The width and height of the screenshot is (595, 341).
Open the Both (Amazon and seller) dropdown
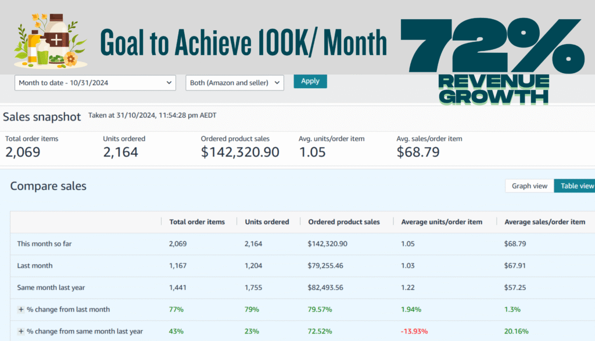pyautogui.click(x=235, y=83)
